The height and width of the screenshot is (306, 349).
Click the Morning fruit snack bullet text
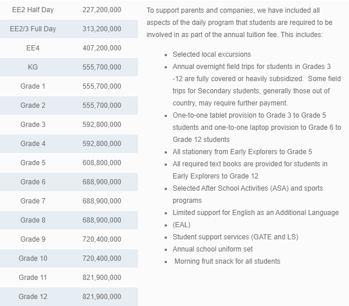click(x=227, y=261)
